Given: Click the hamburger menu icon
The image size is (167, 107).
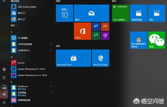Looking at the screenshot, I should [x=4, y=1].
